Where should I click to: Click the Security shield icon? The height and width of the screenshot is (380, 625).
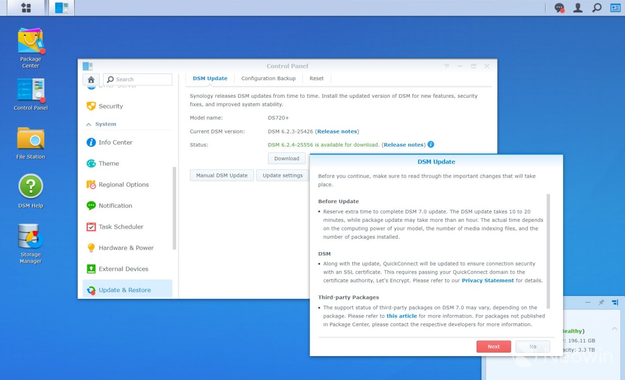point(91,106)
